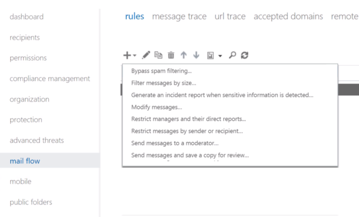
Task: Expand the dropdown arrow beside the plus icon
Action: (x=134, y=55)
